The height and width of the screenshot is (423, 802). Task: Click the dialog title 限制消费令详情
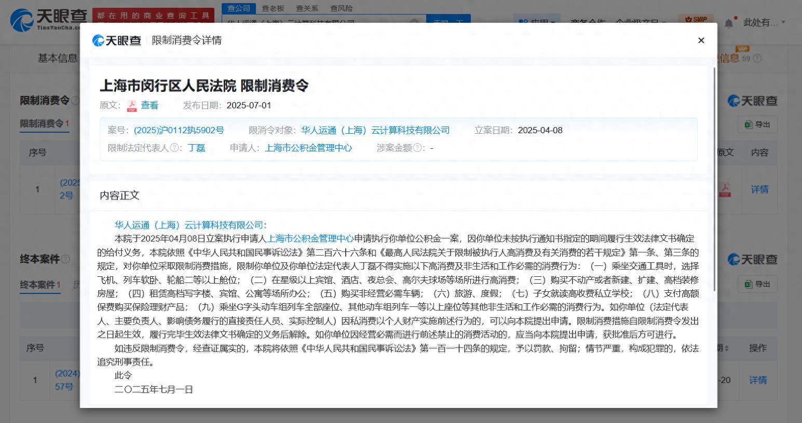tap(187, 40)
